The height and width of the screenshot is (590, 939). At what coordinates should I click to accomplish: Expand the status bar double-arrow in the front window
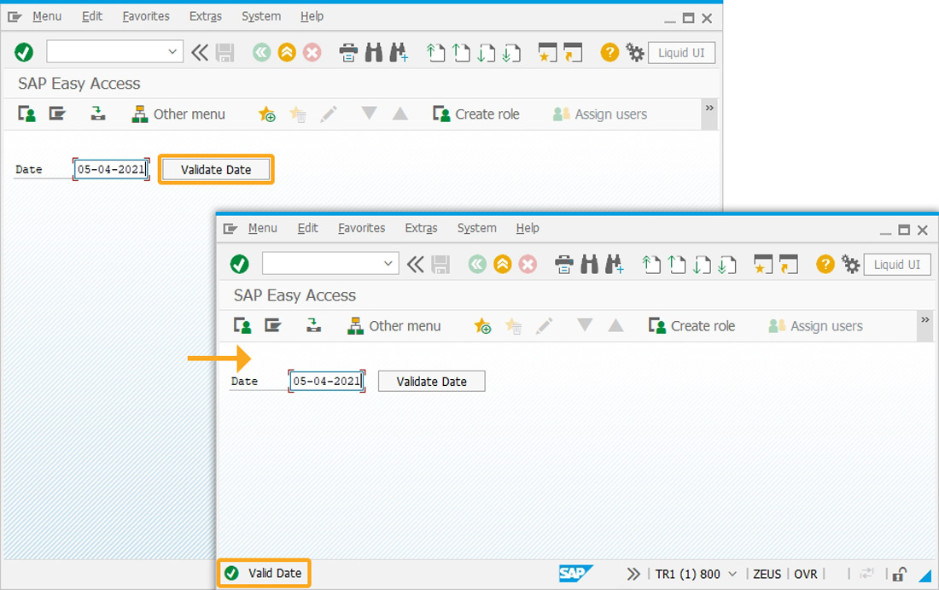[x=633, y=574]
